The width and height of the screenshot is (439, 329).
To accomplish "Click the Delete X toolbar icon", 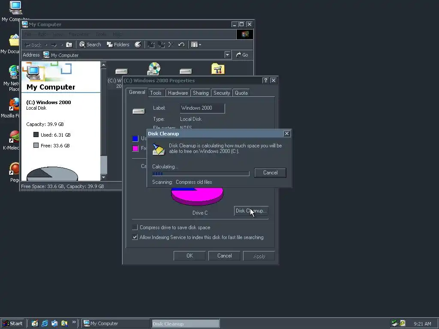I will pyautogui.click(x=171, y=45).
